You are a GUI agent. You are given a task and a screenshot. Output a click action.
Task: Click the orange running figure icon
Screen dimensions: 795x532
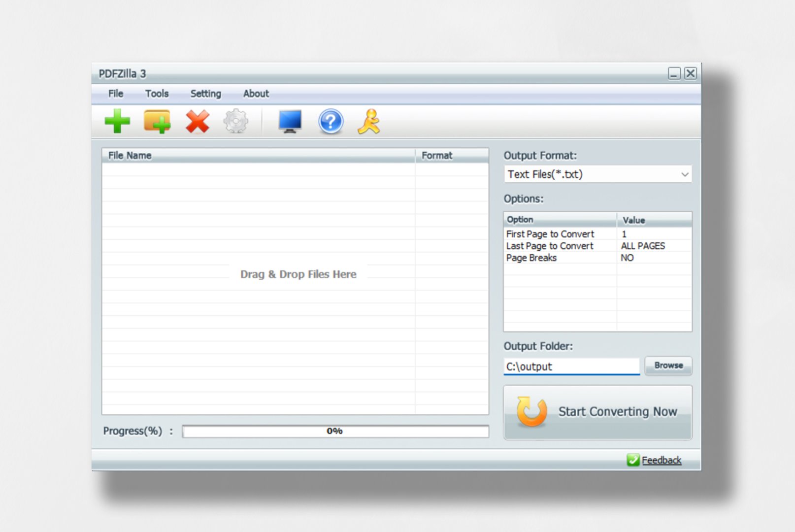(369, 121)
